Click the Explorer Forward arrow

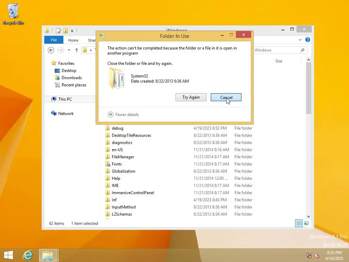coord(61,50)
